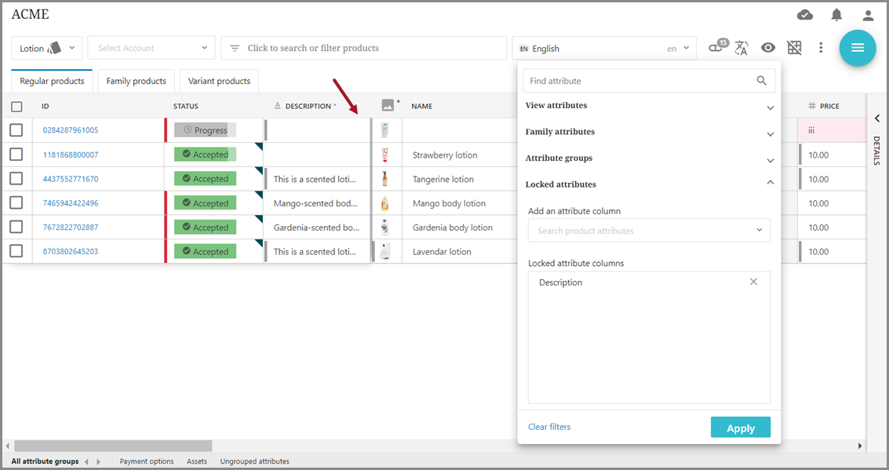Open the Variant products tab
Screen dimensions: 889x470
(219, 81)
